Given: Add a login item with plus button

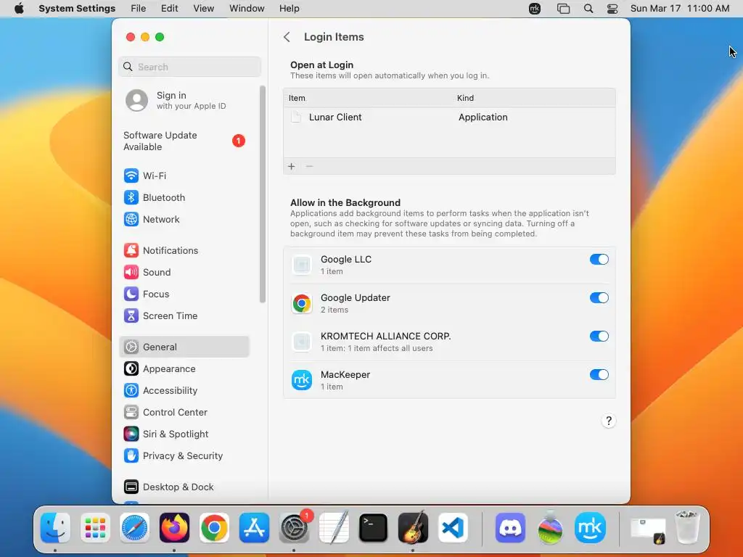Looking at the screenshot, I should 292,166.
